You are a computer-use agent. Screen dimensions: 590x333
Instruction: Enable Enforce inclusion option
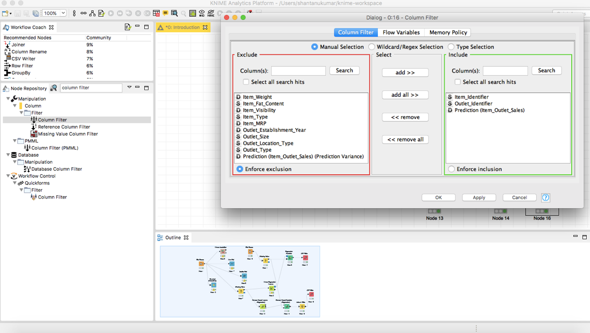(x=452, y=169)
